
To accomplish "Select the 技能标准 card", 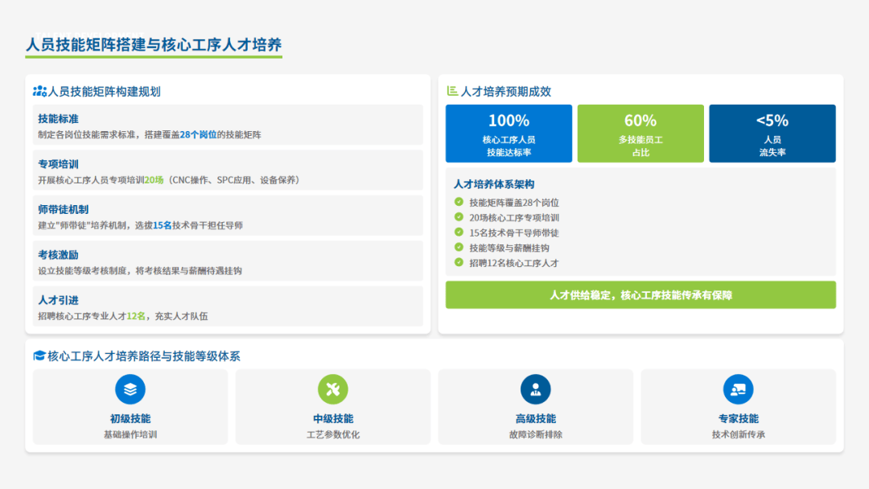I will tap(228, 125).
